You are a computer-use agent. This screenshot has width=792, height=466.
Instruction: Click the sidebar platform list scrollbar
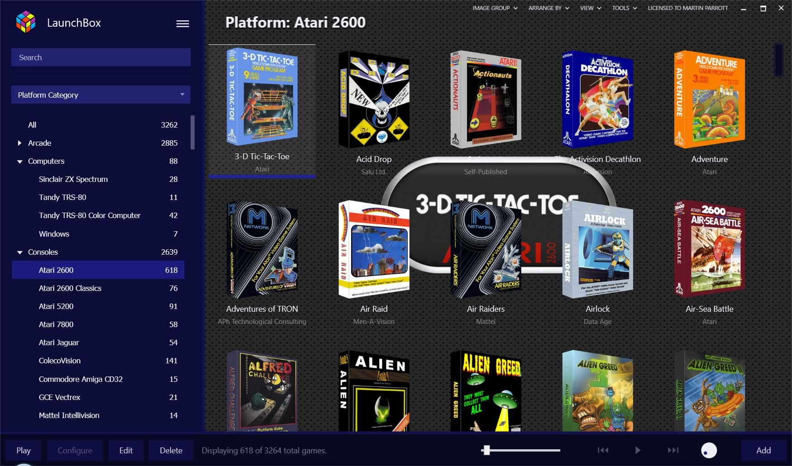coord(192,133)
